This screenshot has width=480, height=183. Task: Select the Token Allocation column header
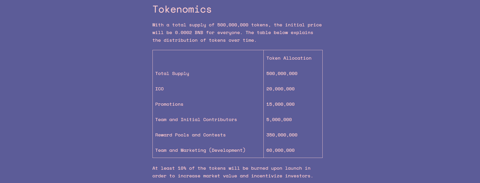coord(289,58)
